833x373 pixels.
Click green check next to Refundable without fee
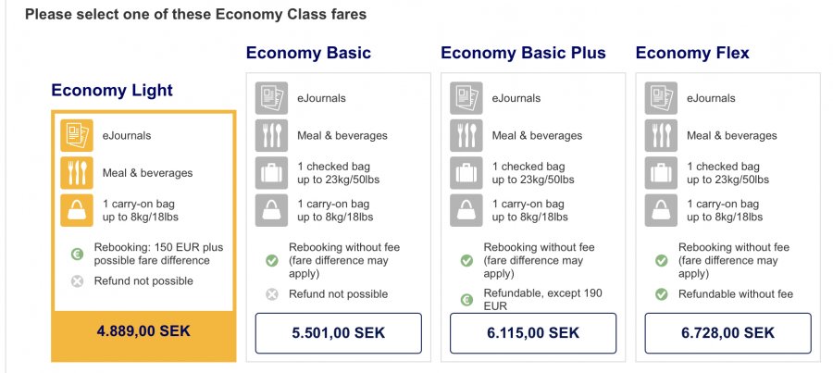coord(662,294)
